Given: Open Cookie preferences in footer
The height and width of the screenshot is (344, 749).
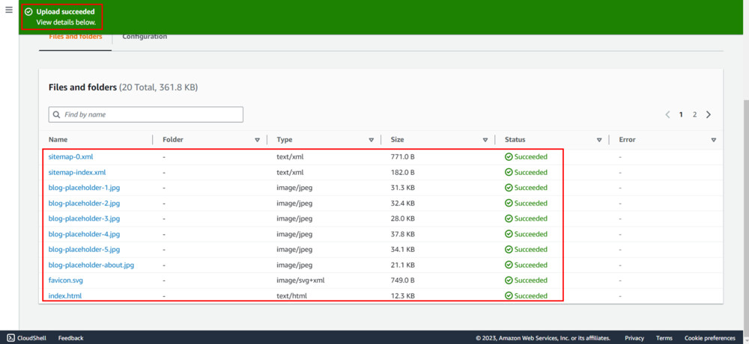Looking at the screenshot, I should pyautogui.click(x=709, y=338).
